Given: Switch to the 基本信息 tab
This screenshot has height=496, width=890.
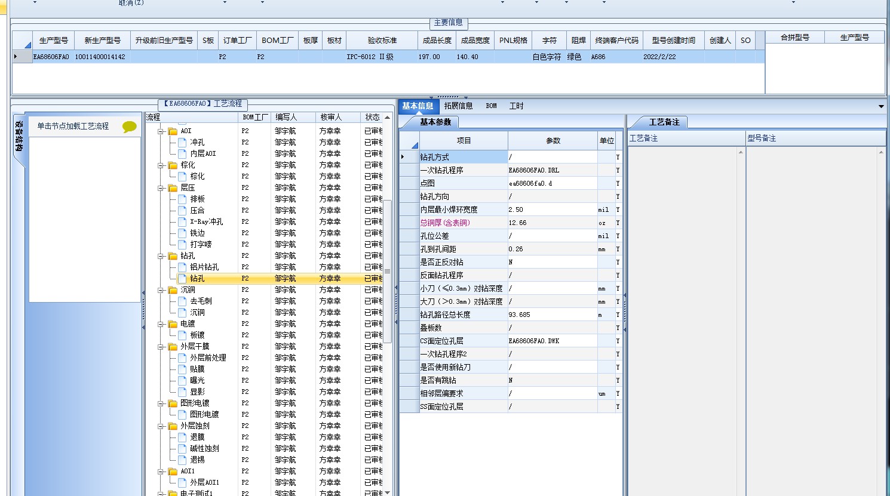Looking at the screenshot, I should [x=418, y=106].
